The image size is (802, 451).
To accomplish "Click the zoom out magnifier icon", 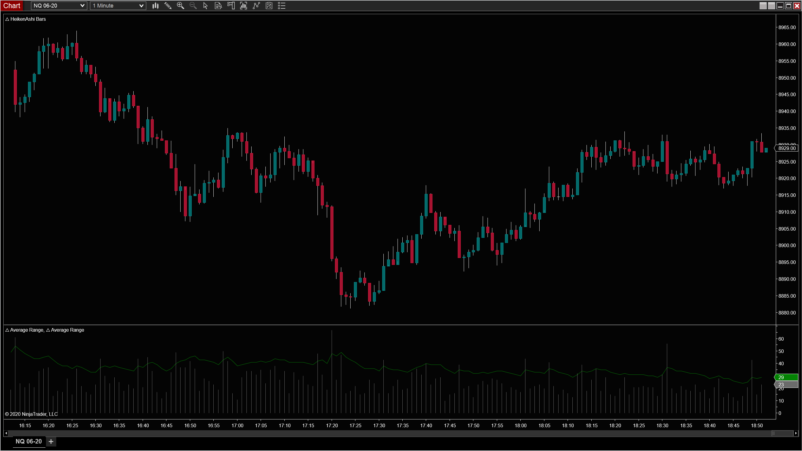I will click(193, 6).
